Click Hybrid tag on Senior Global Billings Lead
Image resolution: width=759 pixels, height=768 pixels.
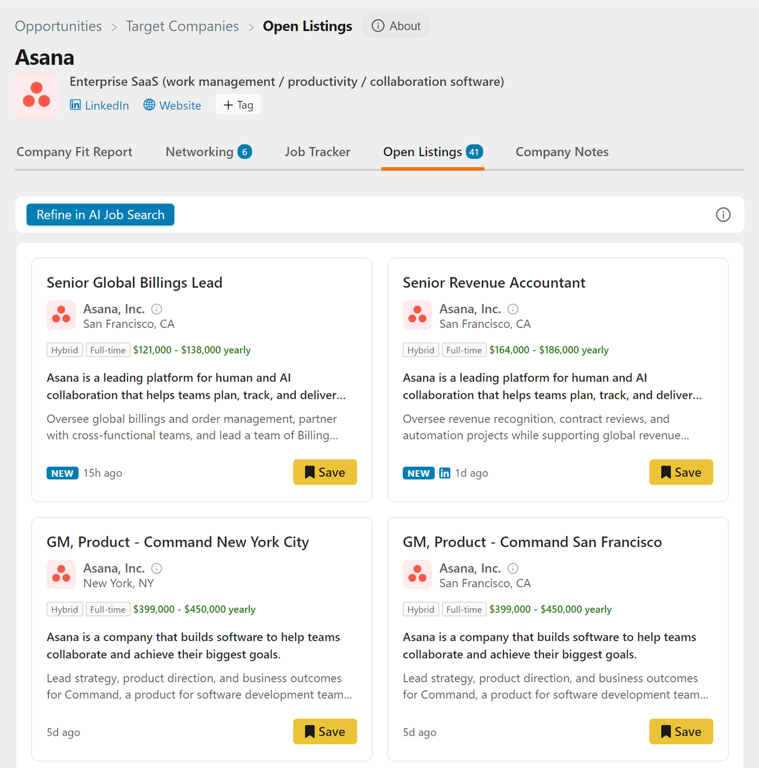pos(65,350)
